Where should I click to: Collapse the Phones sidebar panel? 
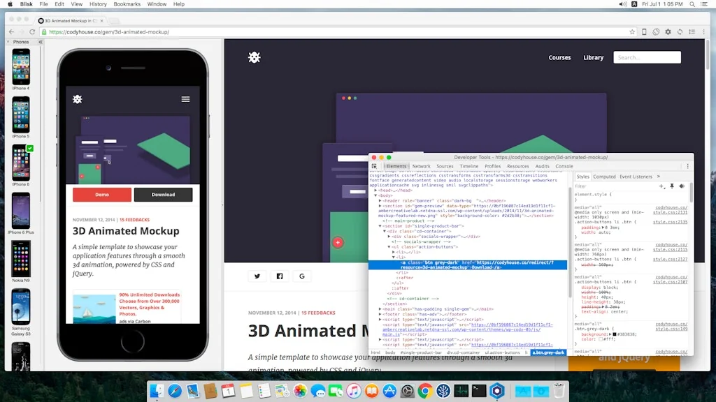(40, 41)
